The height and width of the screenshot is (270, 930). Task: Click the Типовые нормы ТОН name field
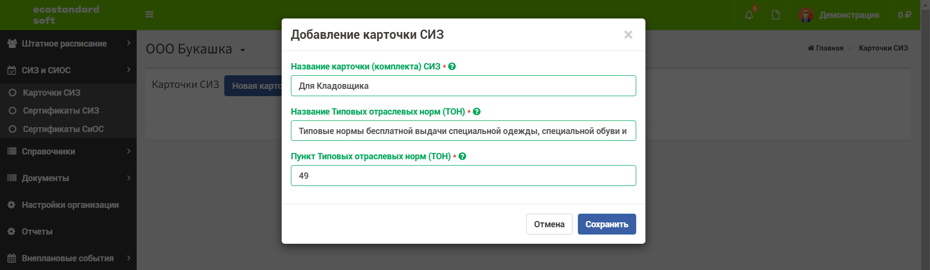(x=463, y=131)
